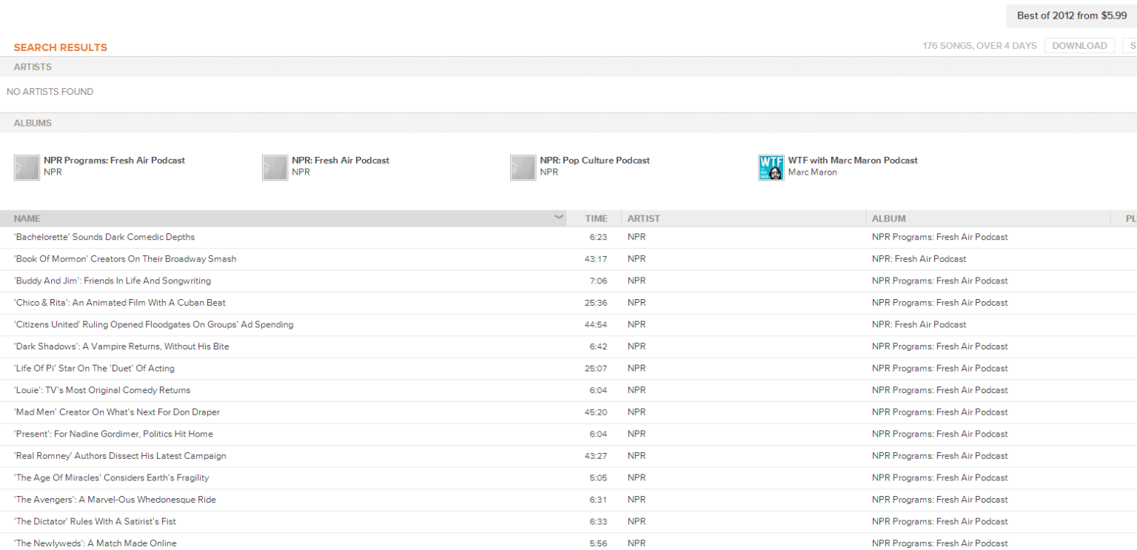The image size is (1137, 550).
Task: Open the sort dropdown arrow on the NAME column
Action: pos(559,218)
